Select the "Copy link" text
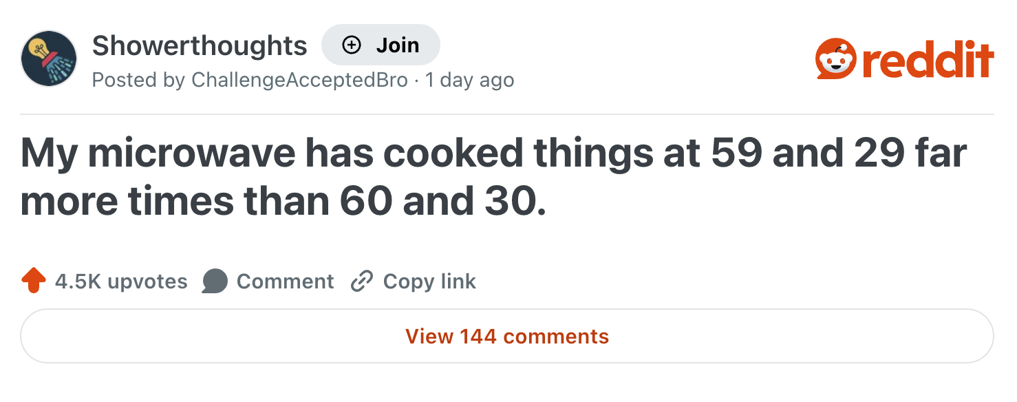The width and height of the screenshot is (1017, 402). click(429, 282)
